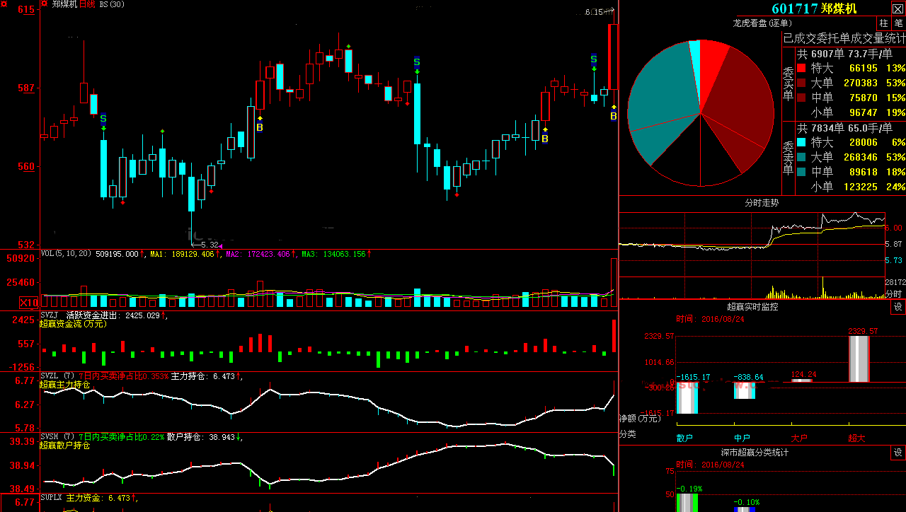
Task: Click the dark red 大单 buy-order swatch
Action: [801, 83]
